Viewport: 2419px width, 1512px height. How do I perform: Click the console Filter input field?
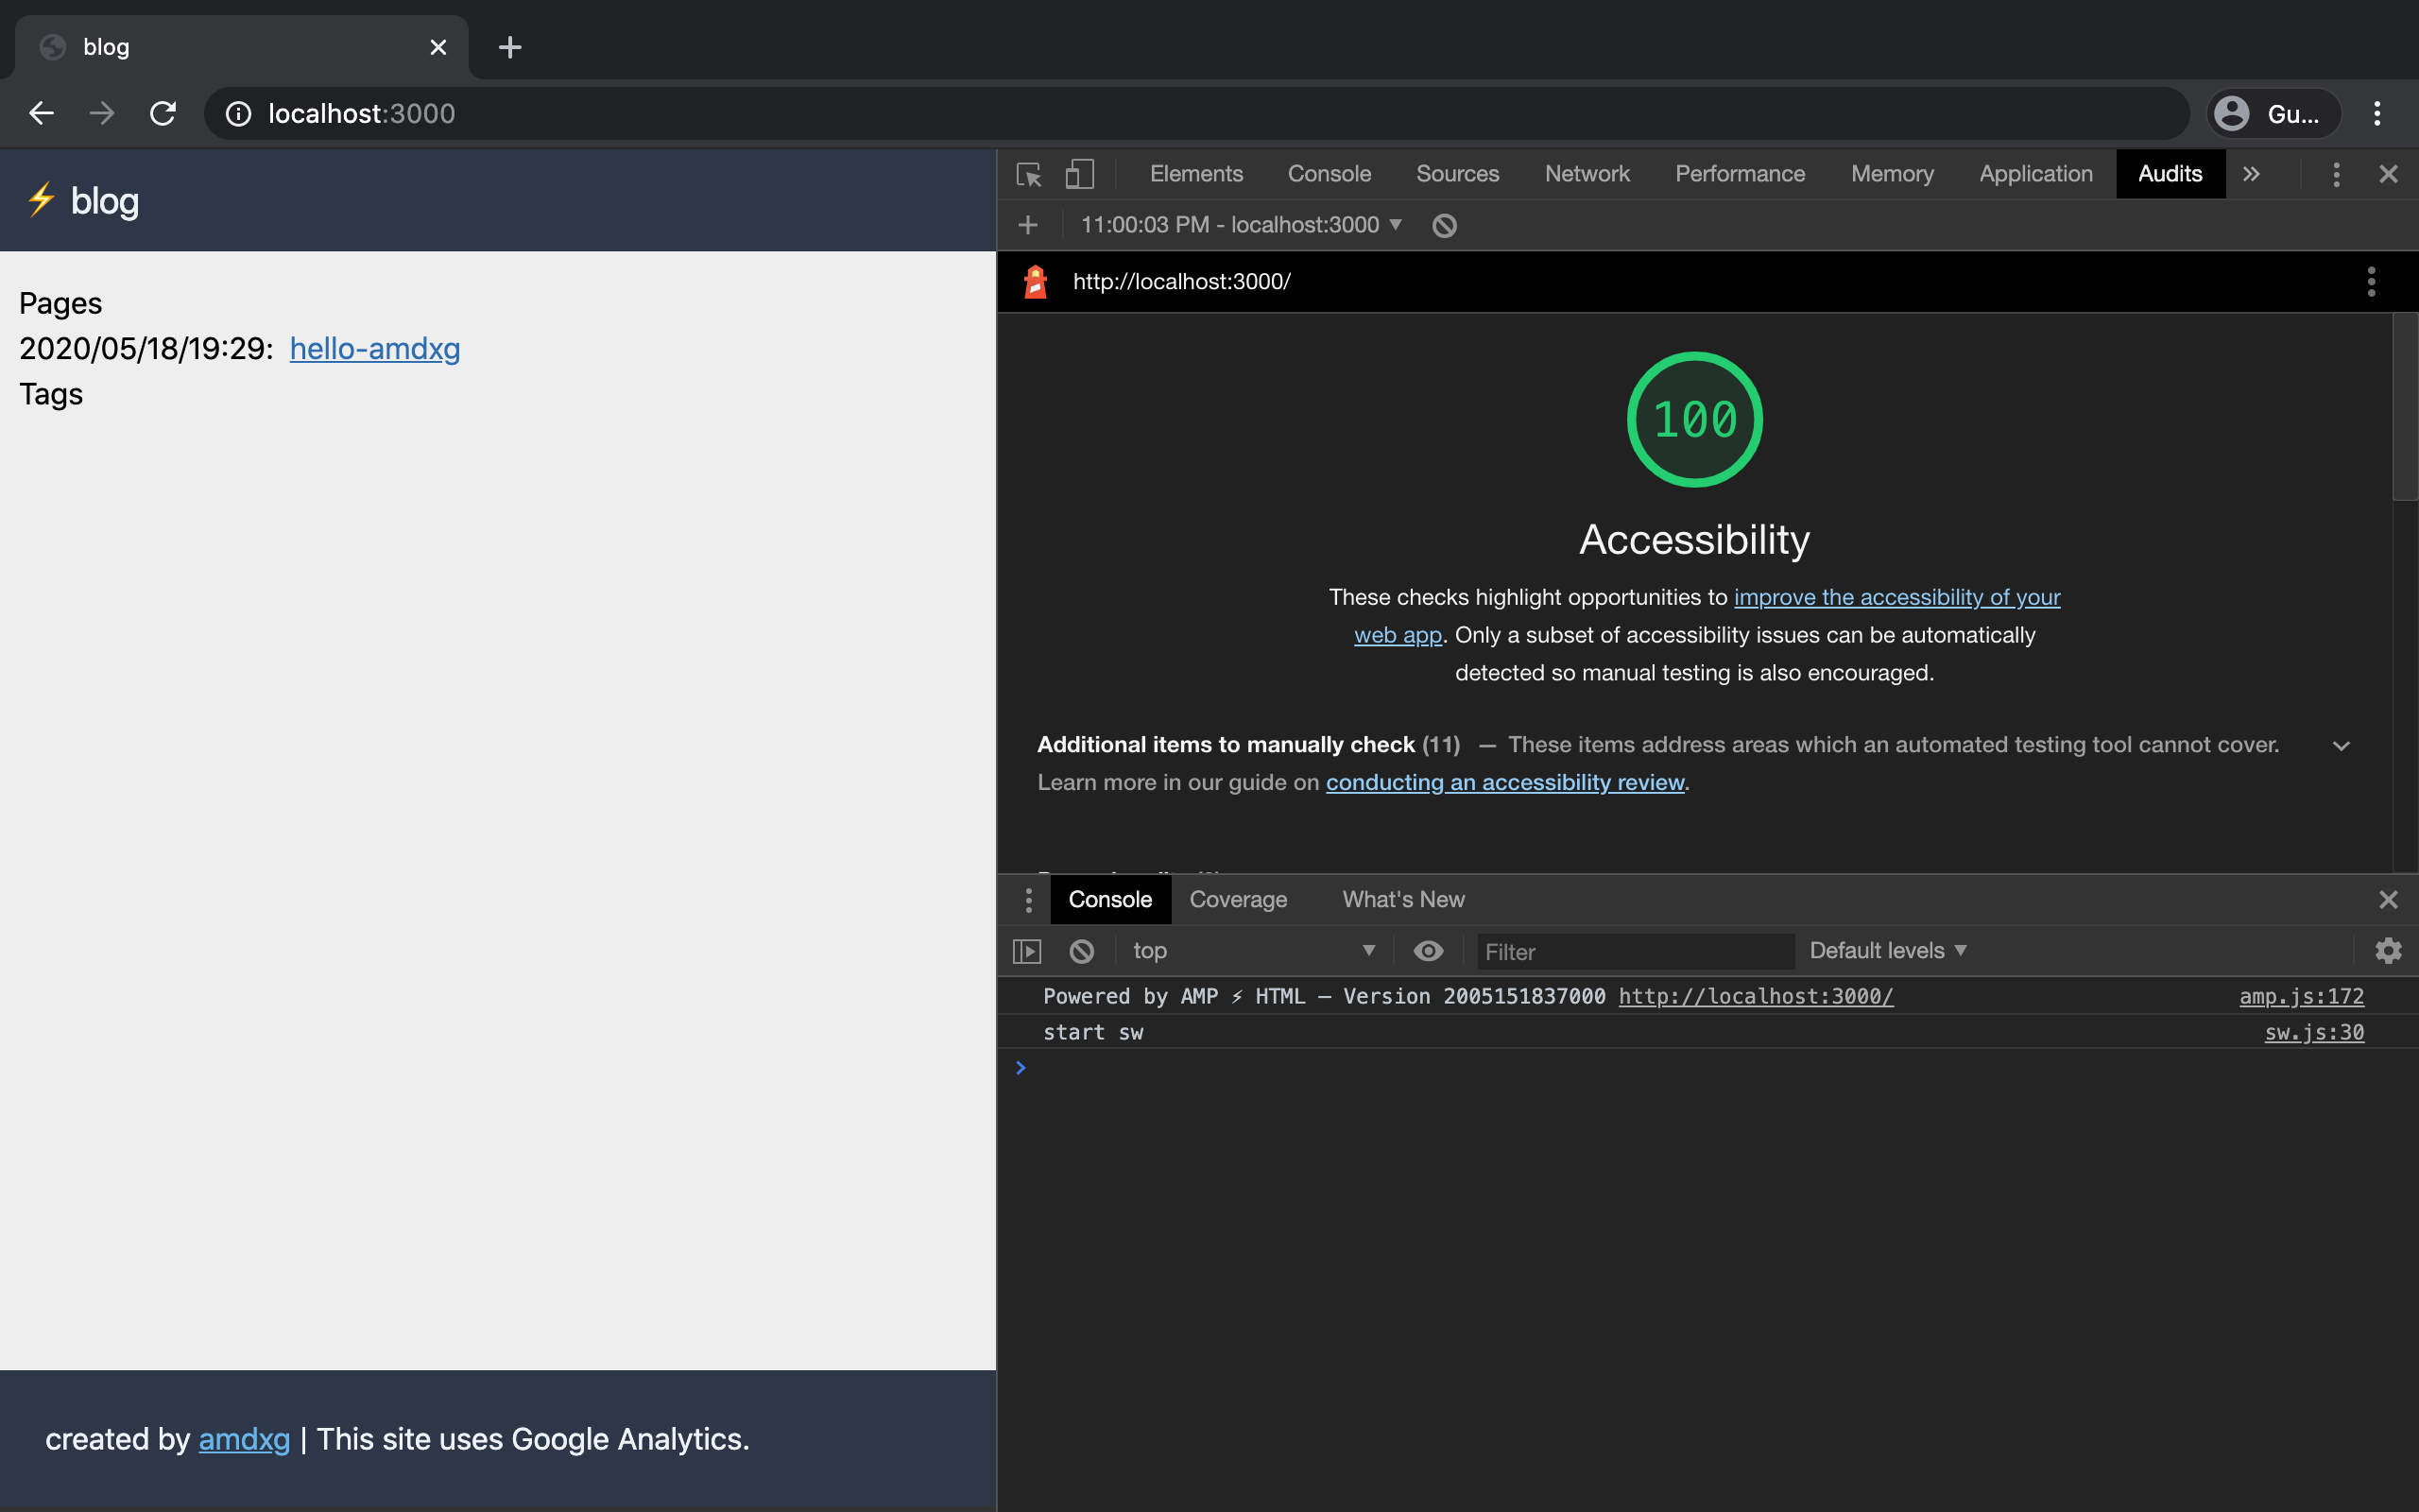pyautogui.click(x=1636, y=951)
